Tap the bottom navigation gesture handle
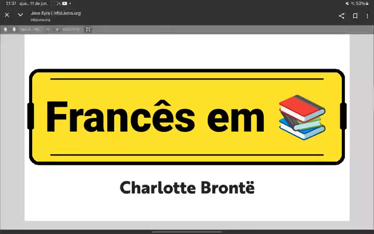This screenshot has width=374, height=234. (x=187, y=231)
